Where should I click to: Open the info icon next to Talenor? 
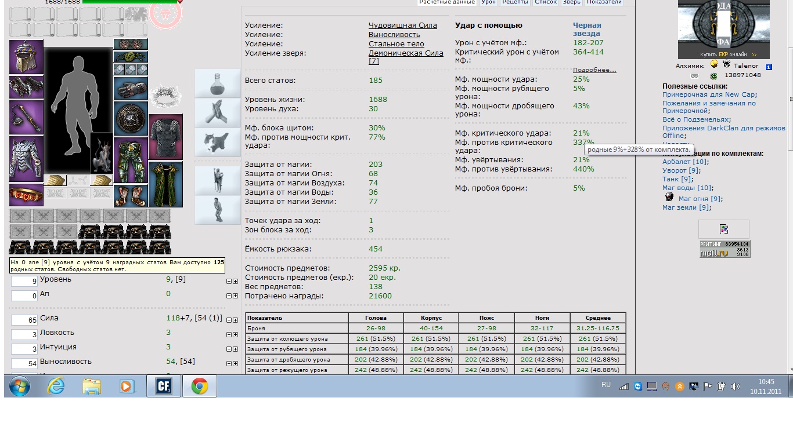[x=769, y=67]
